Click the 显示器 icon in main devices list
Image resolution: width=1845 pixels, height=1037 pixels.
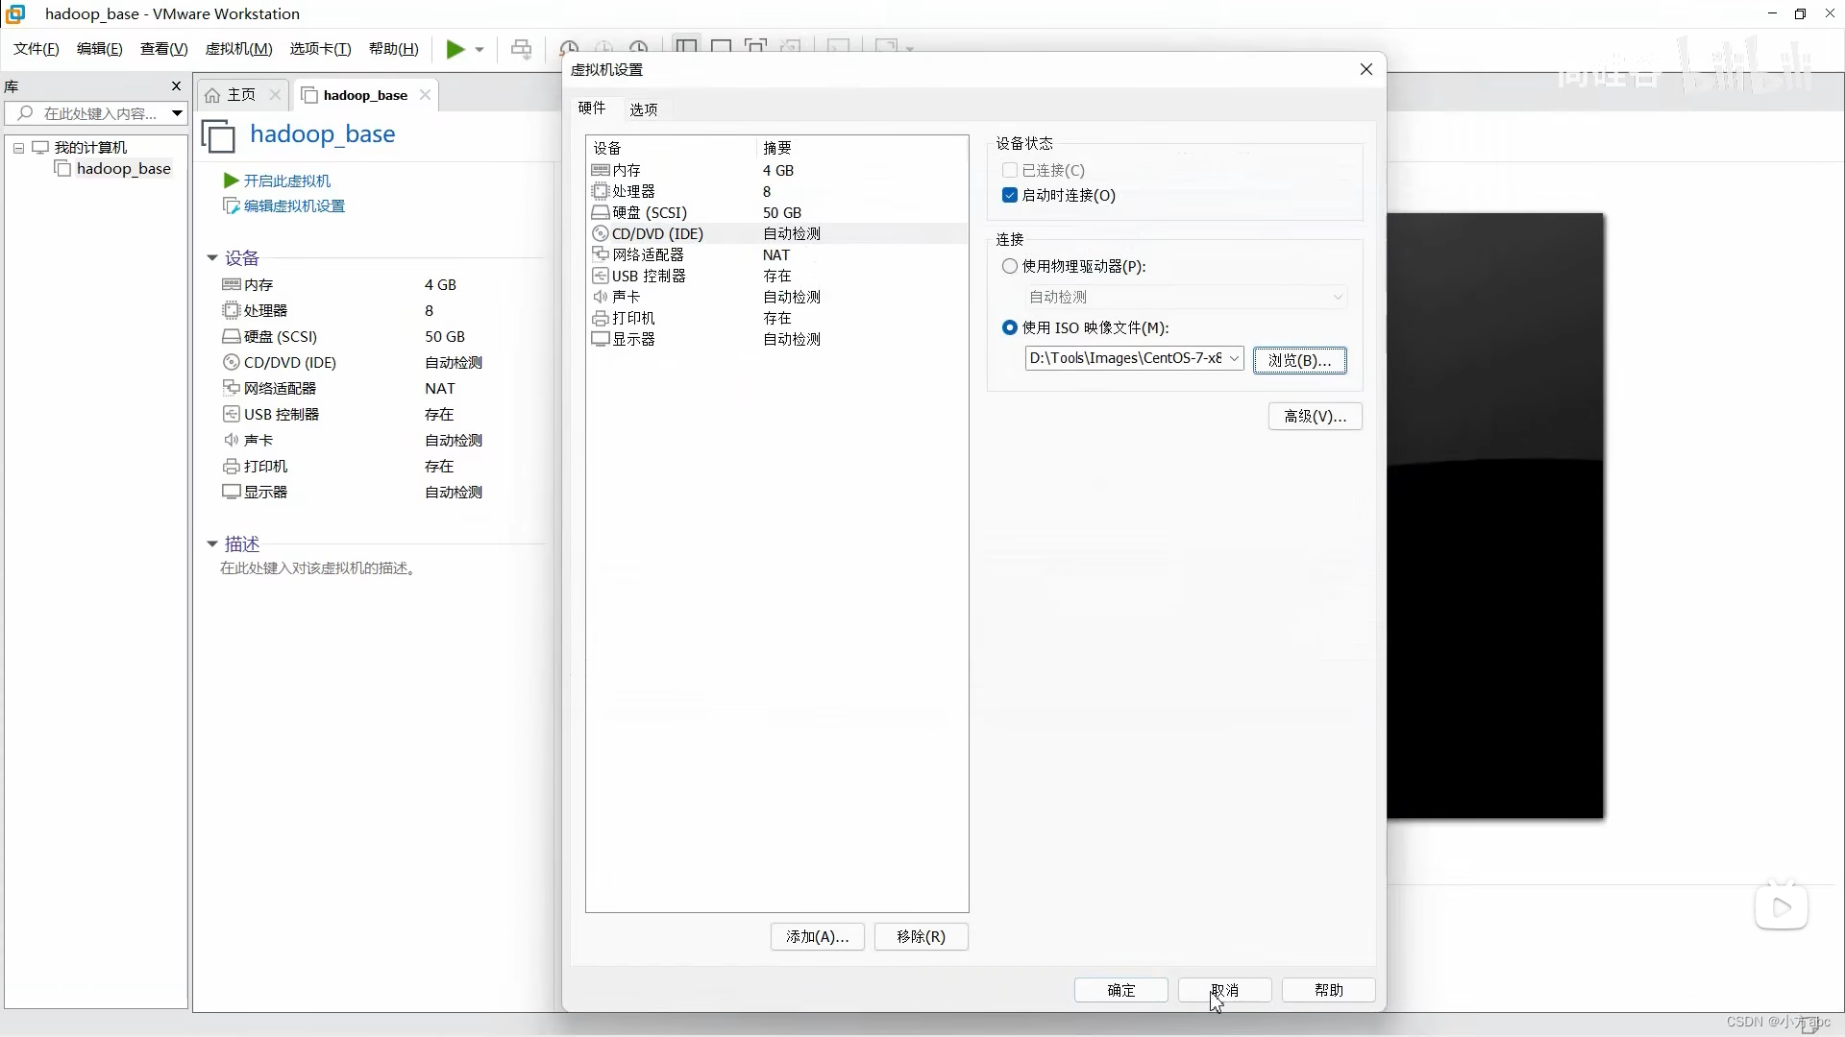point(231,492)
